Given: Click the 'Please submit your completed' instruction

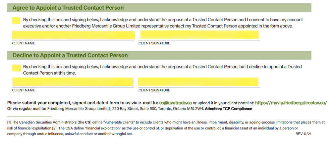Looking at the screenshot, I should click(x=83, y=103).
